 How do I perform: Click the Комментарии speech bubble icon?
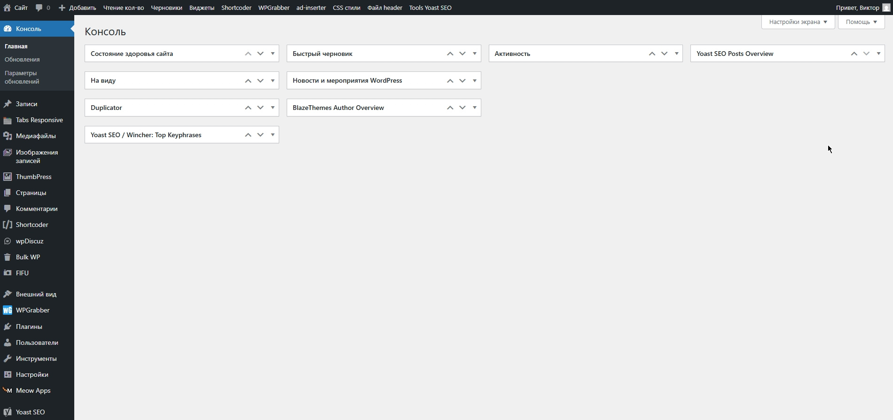click(x=8, y=209)
